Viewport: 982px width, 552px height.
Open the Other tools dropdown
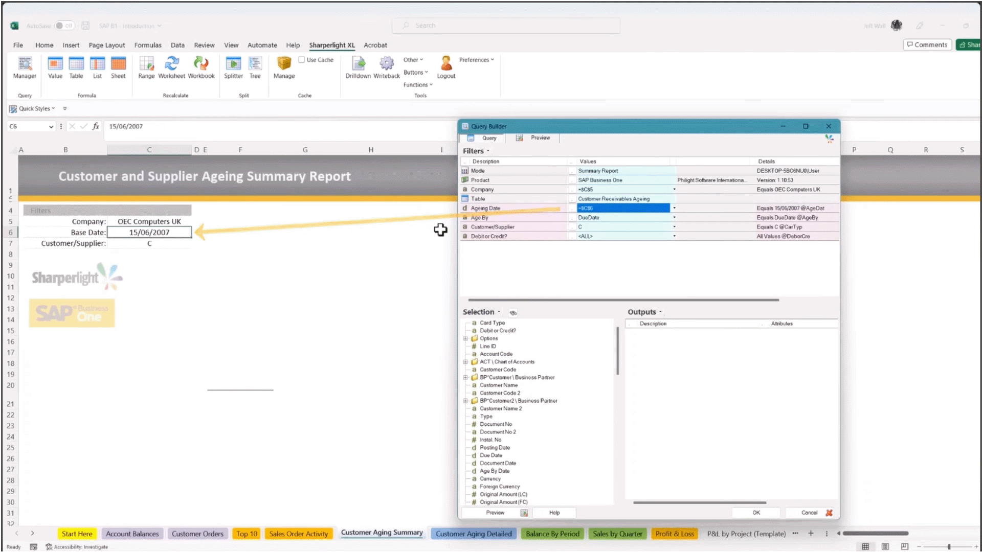pos(413,60)
